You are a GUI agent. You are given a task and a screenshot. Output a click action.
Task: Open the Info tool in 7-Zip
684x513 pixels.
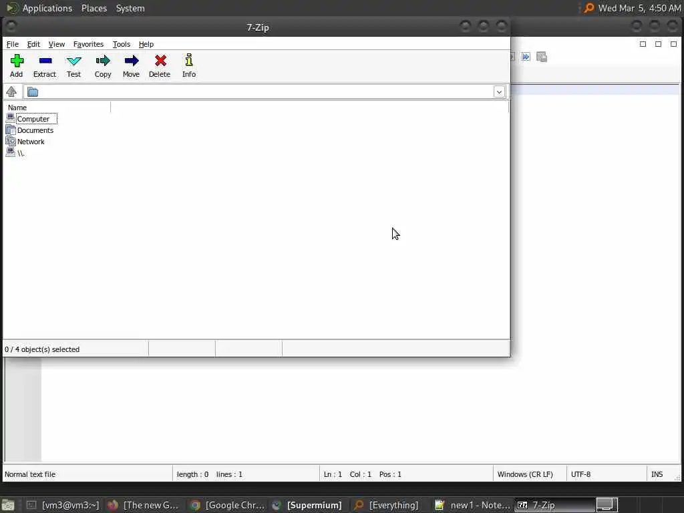[x=189, y=66]
